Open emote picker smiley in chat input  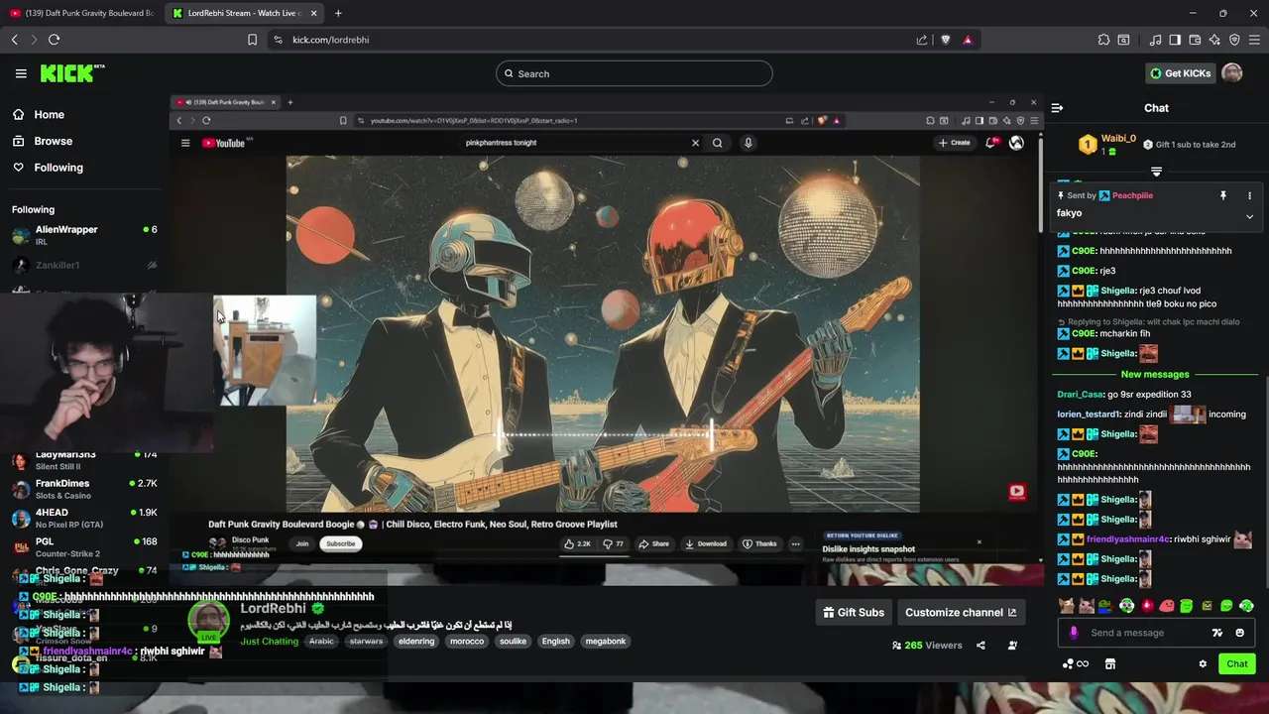[1239, 633]
